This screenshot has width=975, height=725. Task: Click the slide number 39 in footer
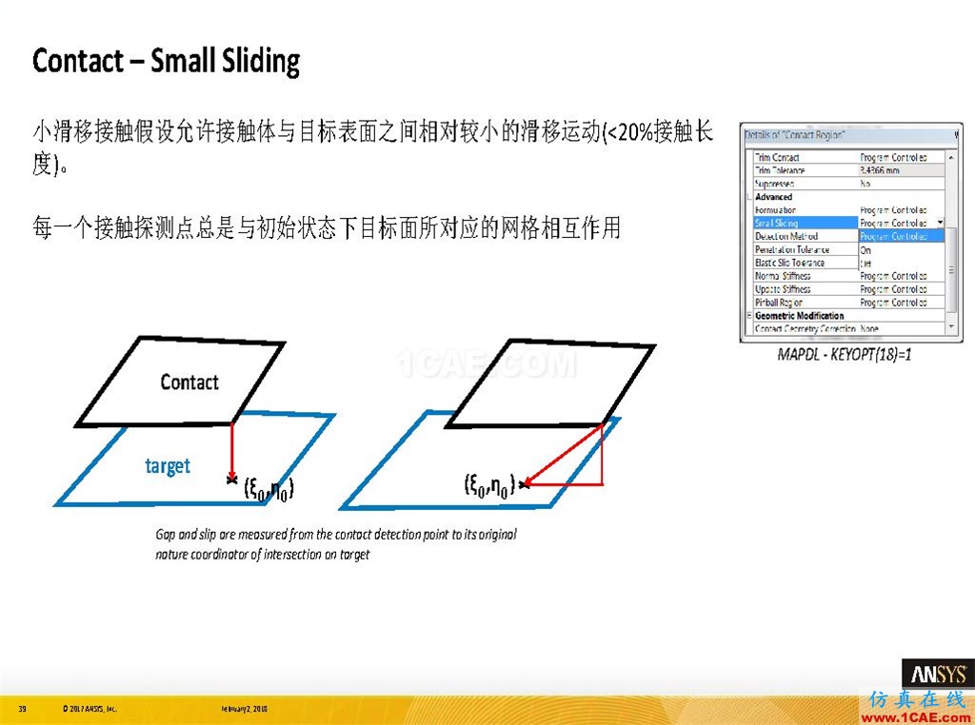pyautogui.click(x=23, y=708)
